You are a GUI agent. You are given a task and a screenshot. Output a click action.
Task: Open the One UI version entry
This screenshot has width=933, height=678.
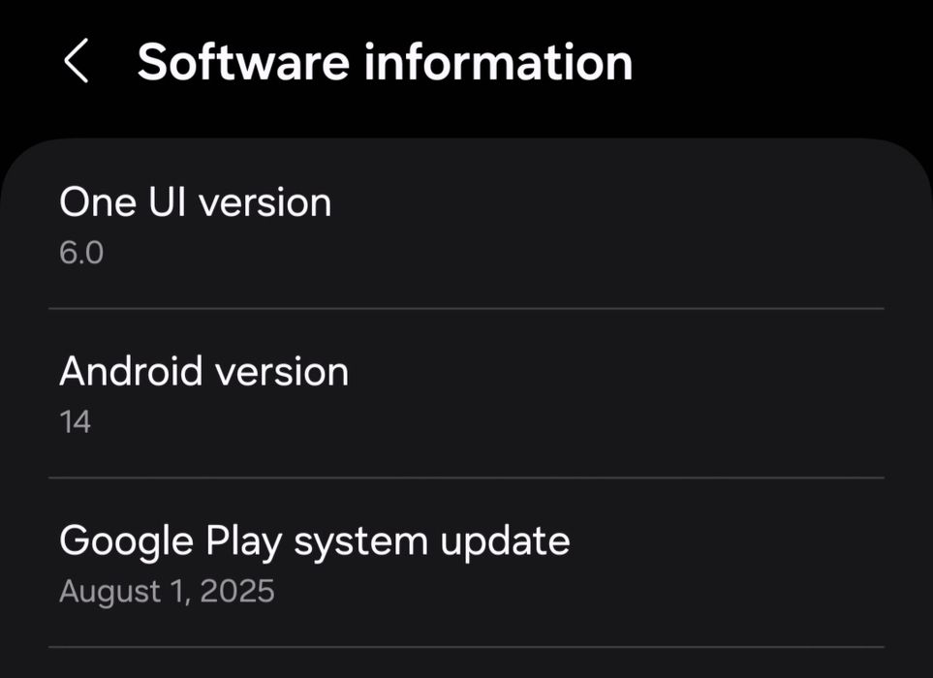pos(195,203)
